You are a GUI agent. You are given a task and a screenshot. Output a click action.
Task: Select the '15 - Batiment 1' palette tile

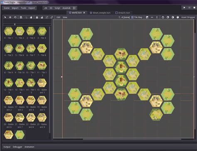click(42, 86)
